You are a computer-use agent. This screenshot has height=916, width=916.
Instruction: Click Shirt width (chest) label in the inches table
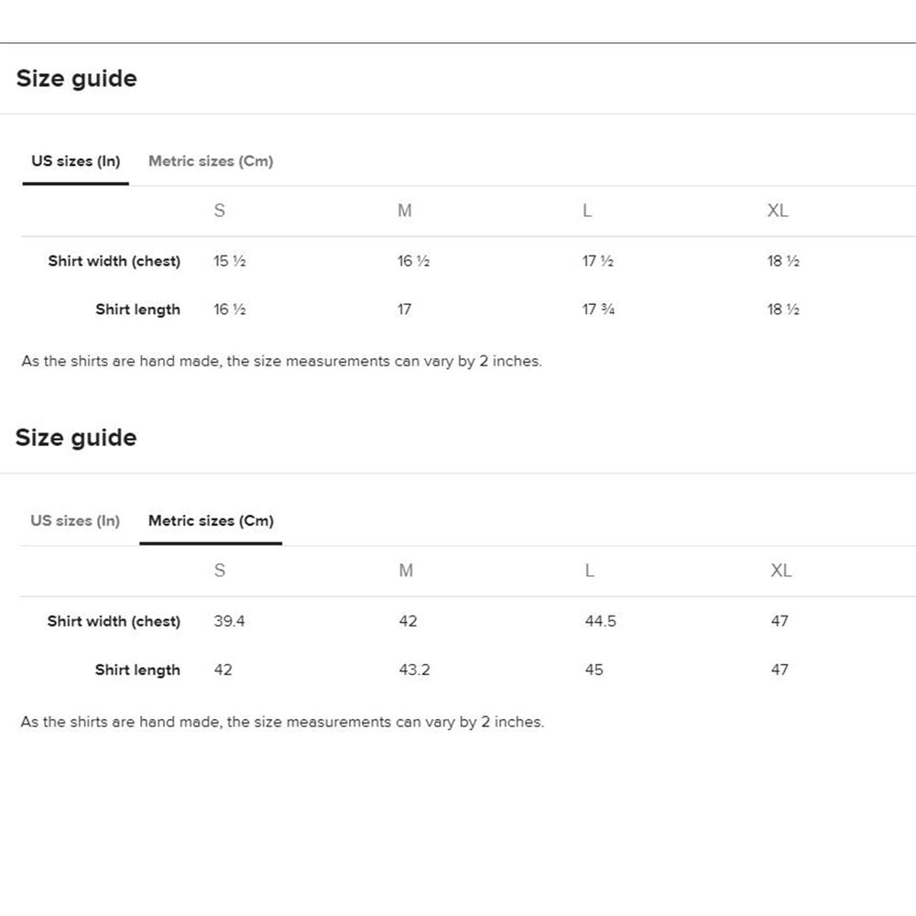pyautogui.click(x=114, y=261)
